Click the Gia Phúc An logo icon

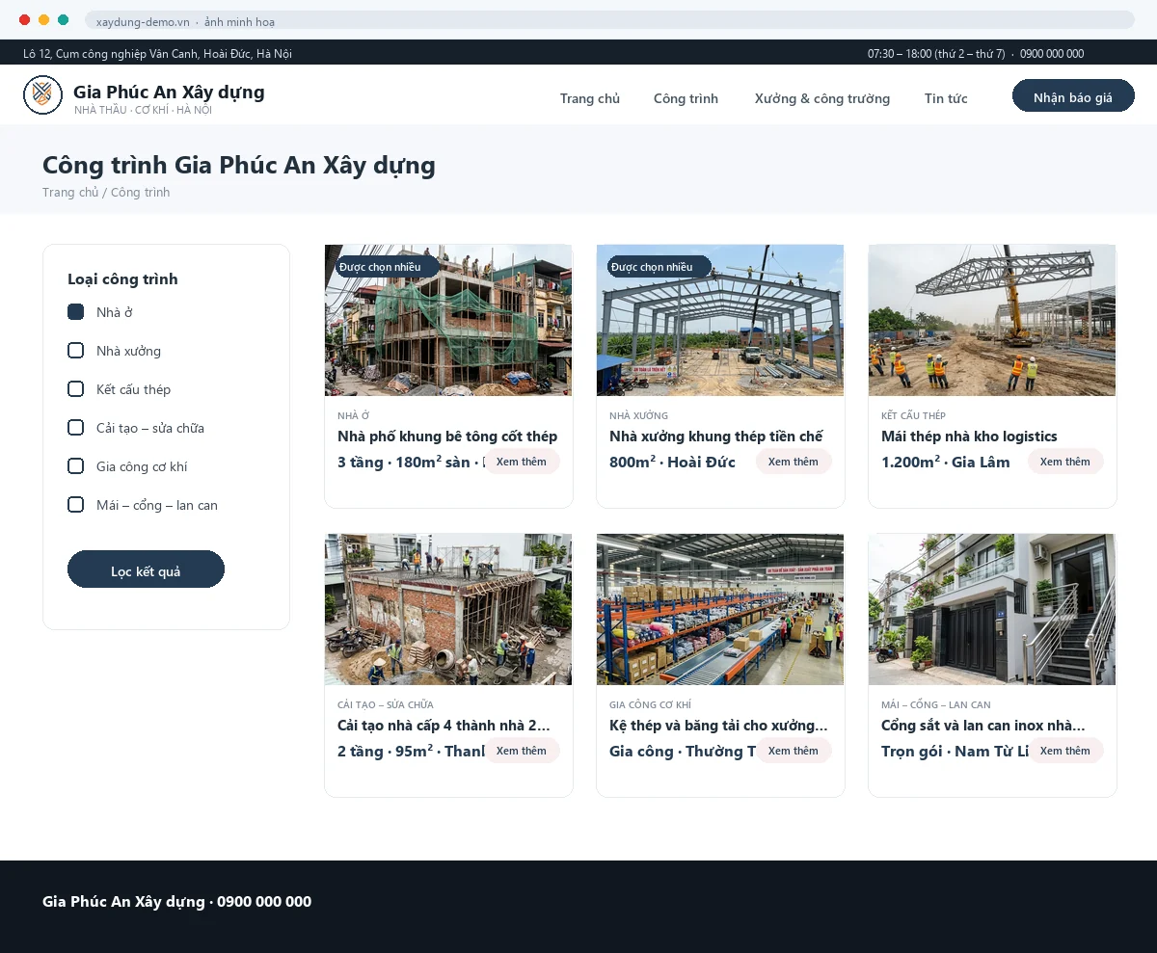tap(42, 94)
